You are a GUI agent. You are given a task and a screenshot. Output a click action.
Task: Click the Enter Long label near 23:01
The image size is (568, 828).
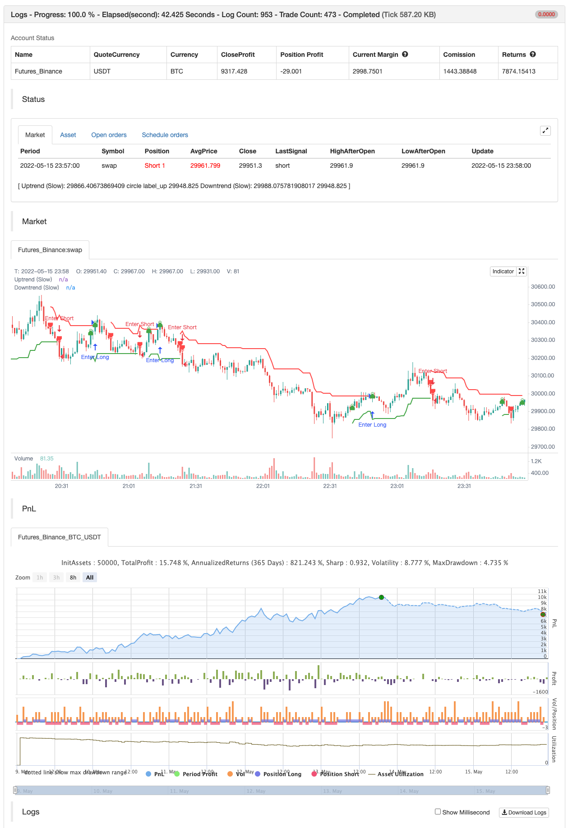tap(372, 425)
